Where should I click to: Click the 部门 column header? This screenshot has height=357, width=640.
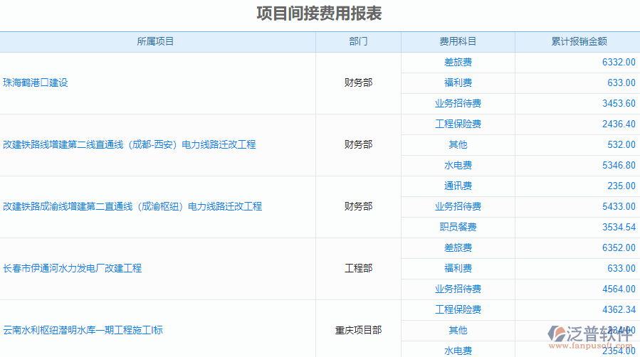[358, 41]
